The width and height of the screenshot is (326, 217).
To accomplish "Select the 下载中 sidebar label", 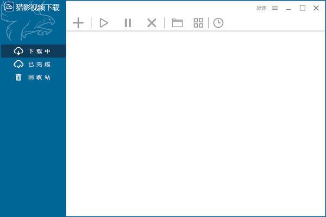I will click(x=39, y=52).
